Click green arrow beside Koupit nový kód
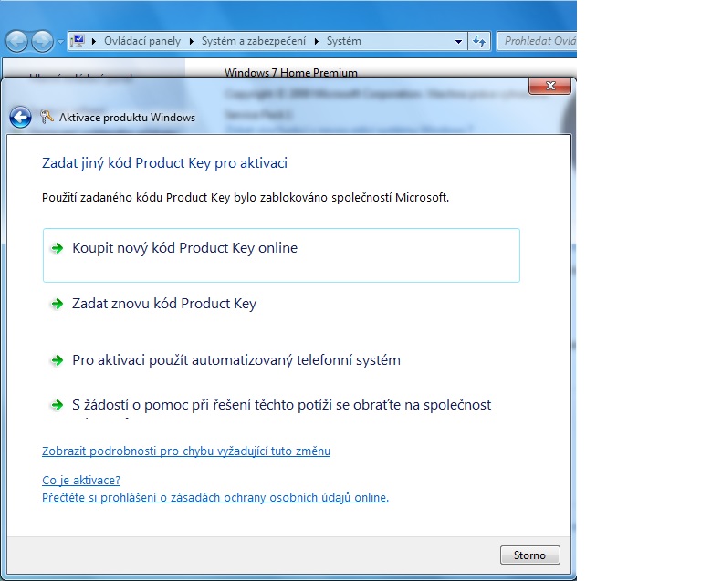Image resolution: width=701 pixels, height=581 pixels. click(x=58, y=248)
